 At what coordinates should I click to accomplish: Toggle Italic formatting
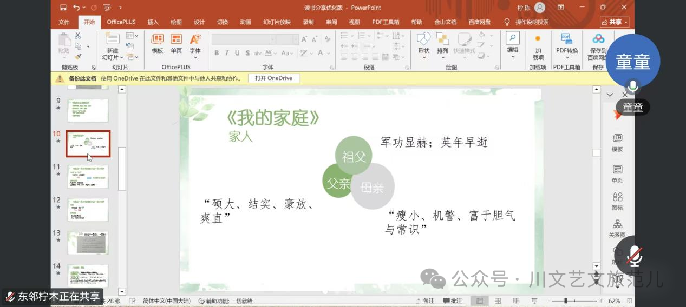pyautogui.click(x=227, y=53)
